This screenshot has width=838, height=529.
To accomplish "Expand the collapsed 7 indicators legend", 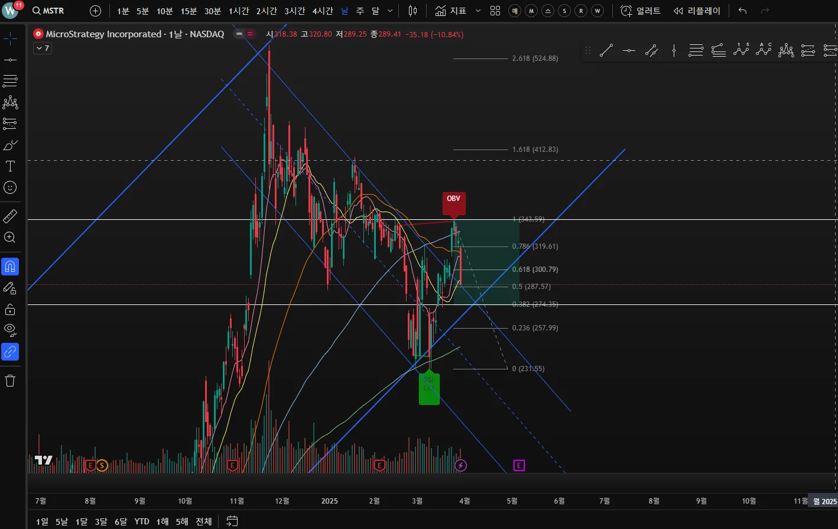I will coord(43,48).
